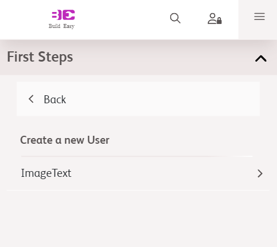Collapse First Steps with the up chevron
This screenshot has width=277, height=247.
point(260,58)
